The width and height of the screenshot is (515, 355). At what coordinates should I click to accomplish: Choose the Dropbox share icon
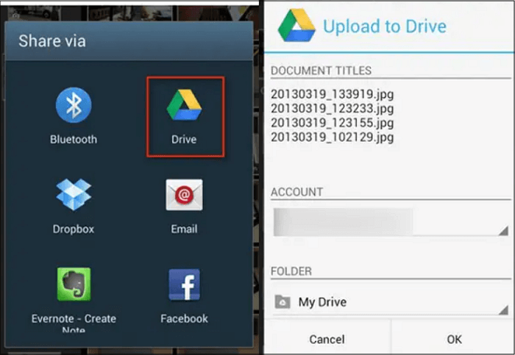click(x=74, y=195)
